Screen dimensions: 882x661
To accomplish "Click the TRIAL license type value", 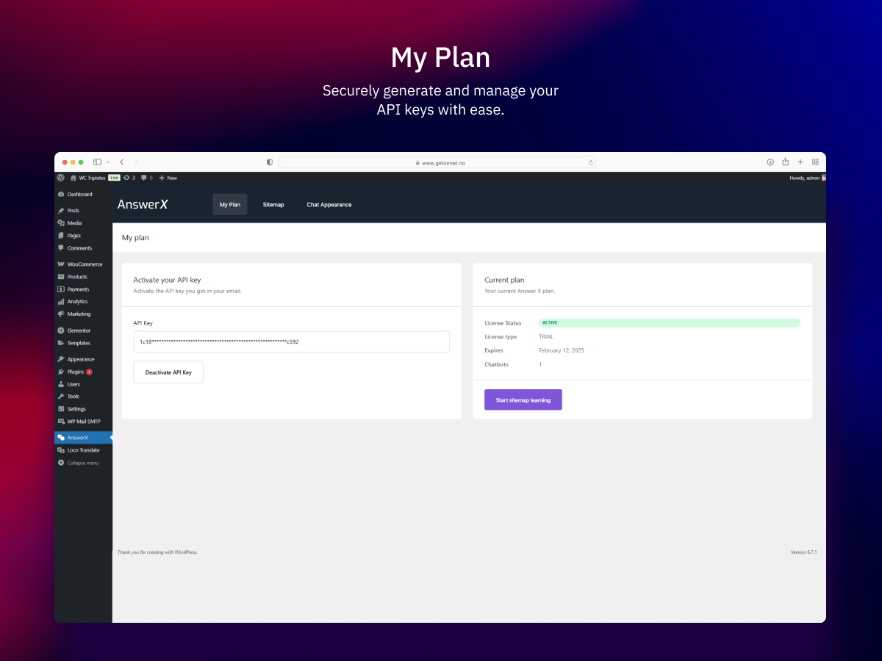I will [546, 337].
